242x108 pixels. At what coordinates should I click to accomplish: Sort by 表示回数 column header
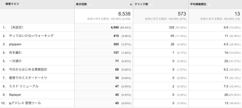tap(81, 4)
